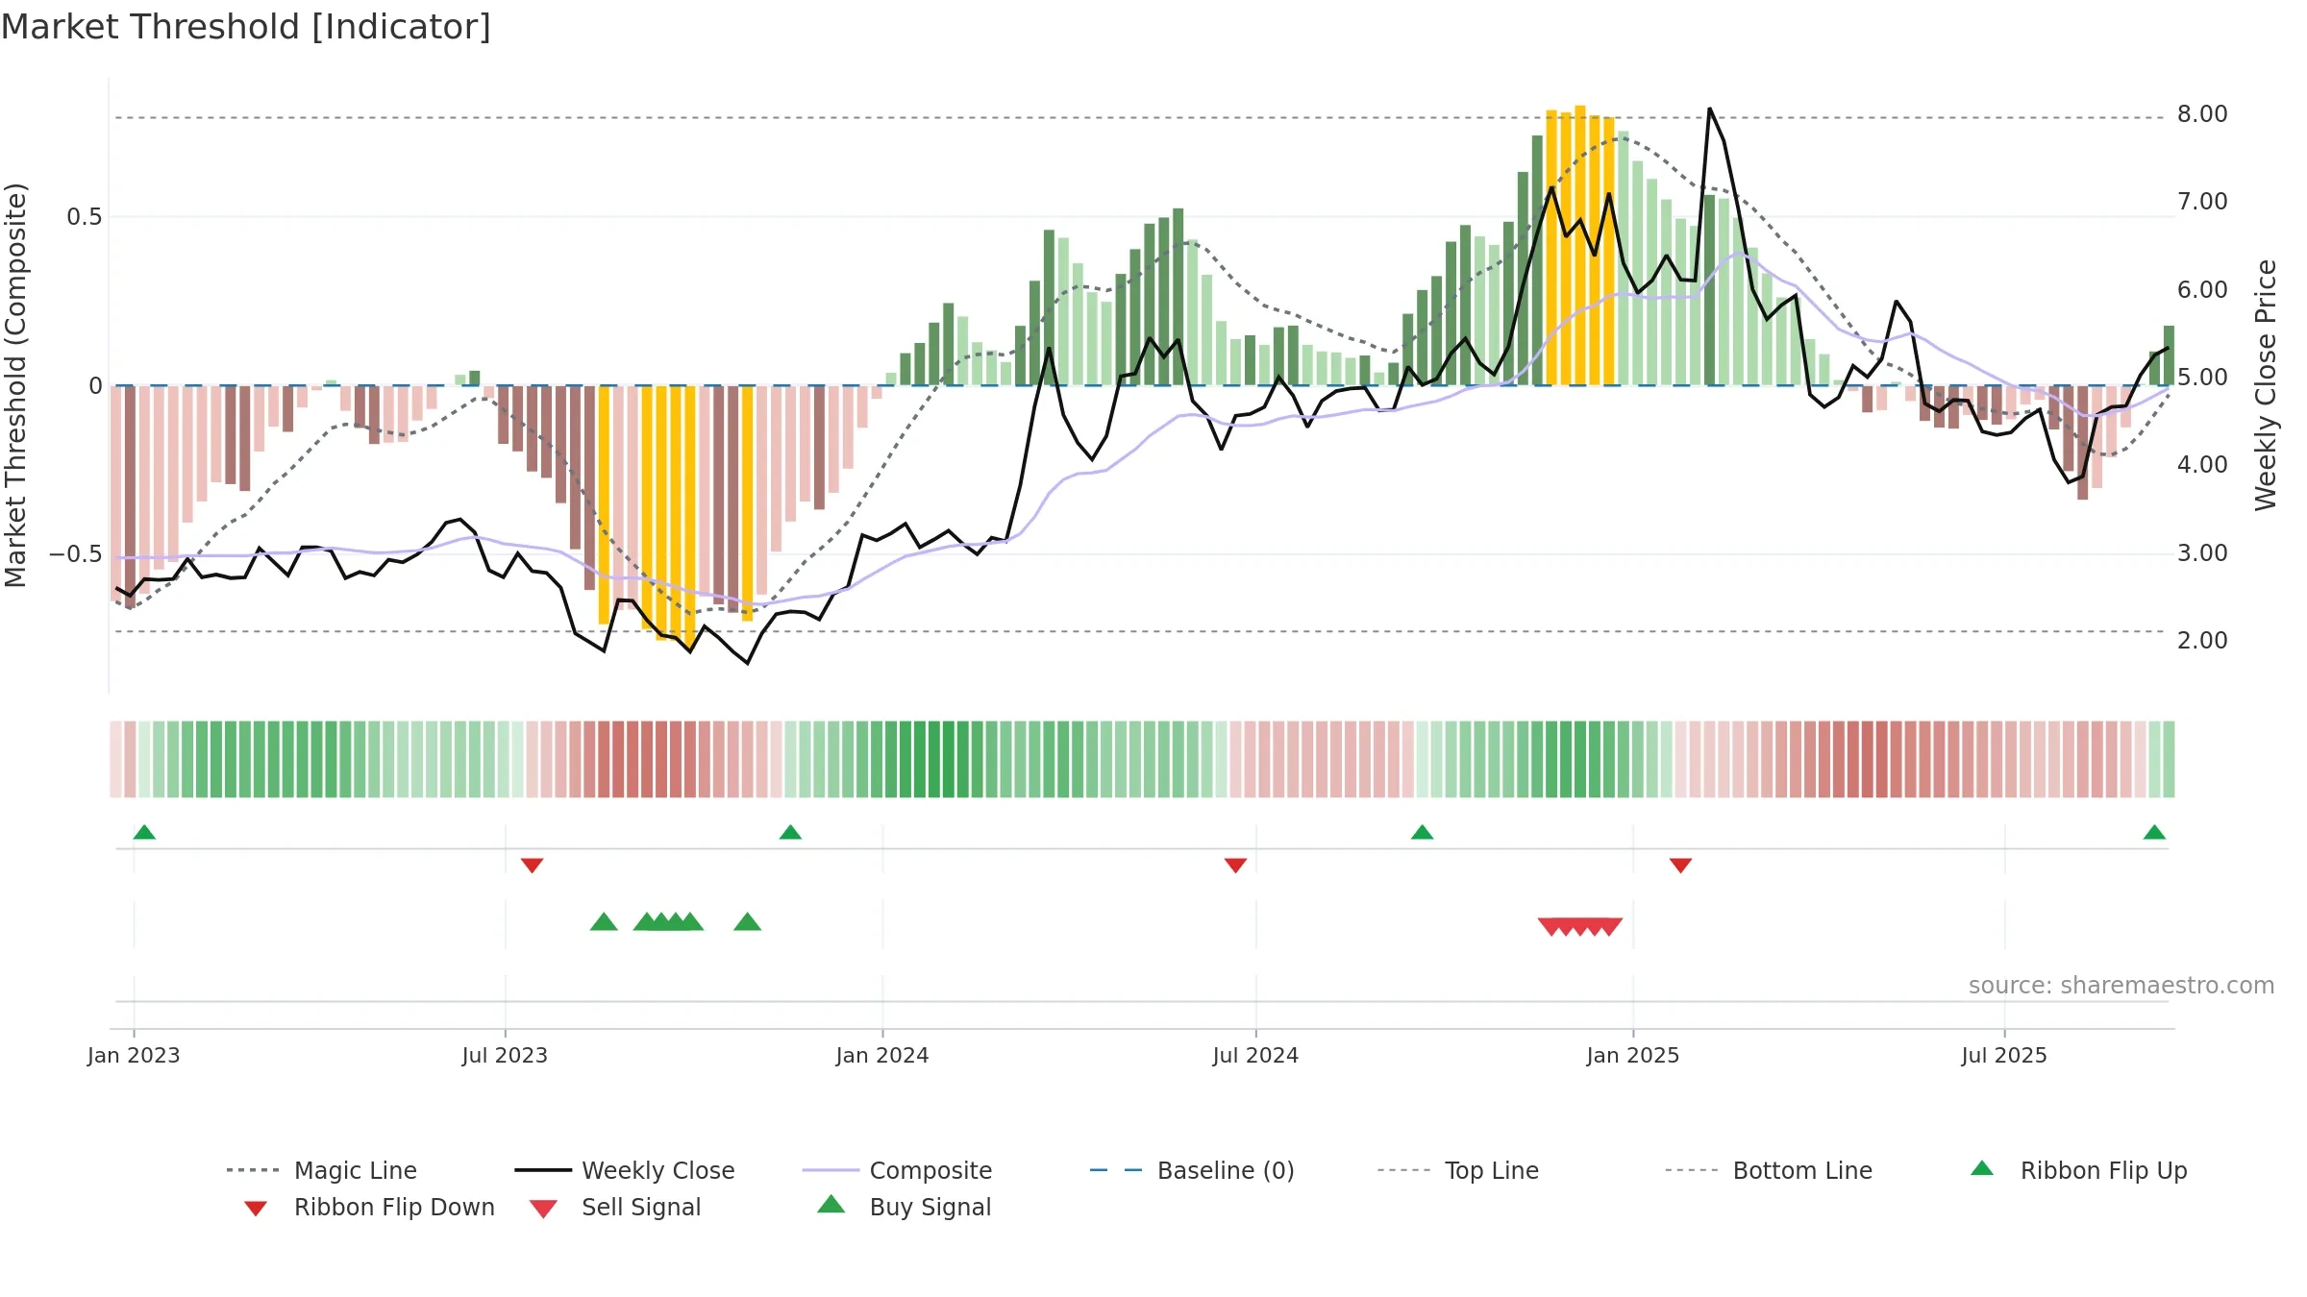Click the Ribbon Flip Up marker before Jan 2024
The width and height of the screenshot is (2307, 1297).
(x=790, y=832)
